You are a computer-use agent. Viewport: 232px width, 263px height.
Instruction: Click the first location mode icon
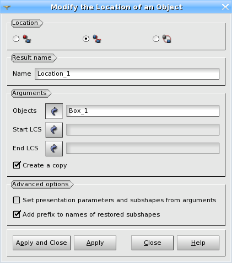coord(27,39)
